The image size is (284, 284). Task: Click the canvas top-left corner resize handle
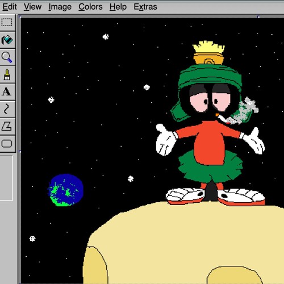tap(20, 17)
